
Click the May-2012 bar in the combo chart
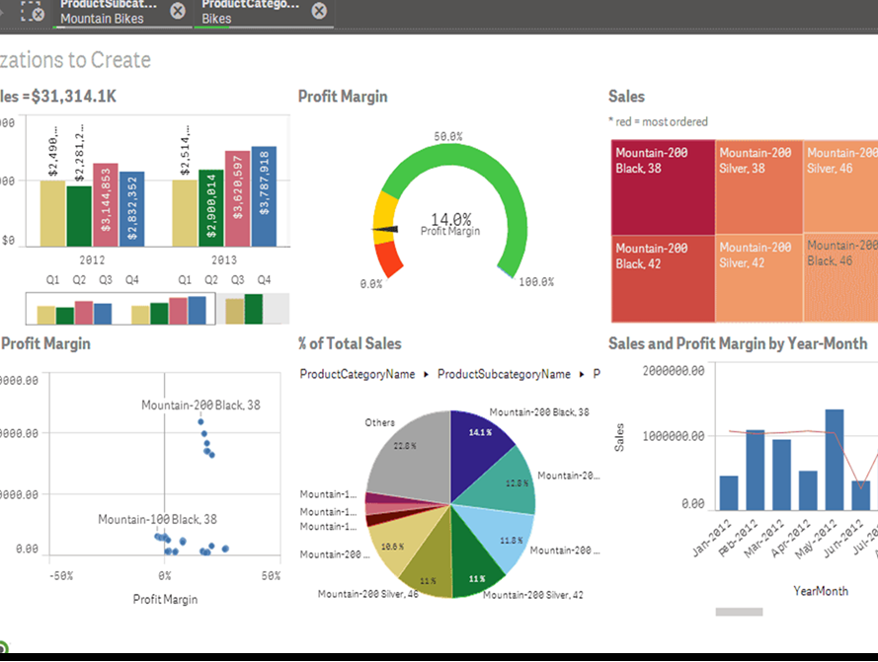[835, 460]
